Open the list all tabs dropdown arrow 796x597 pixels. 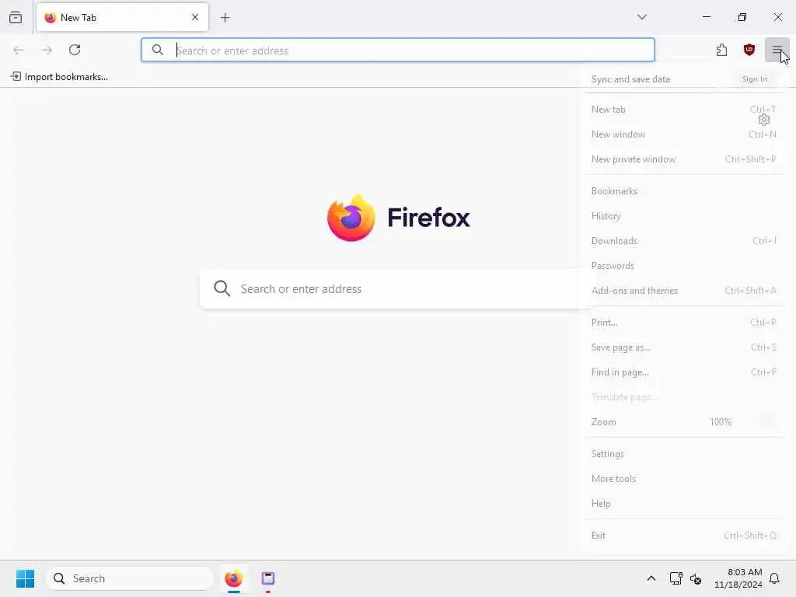click(642, 17)
